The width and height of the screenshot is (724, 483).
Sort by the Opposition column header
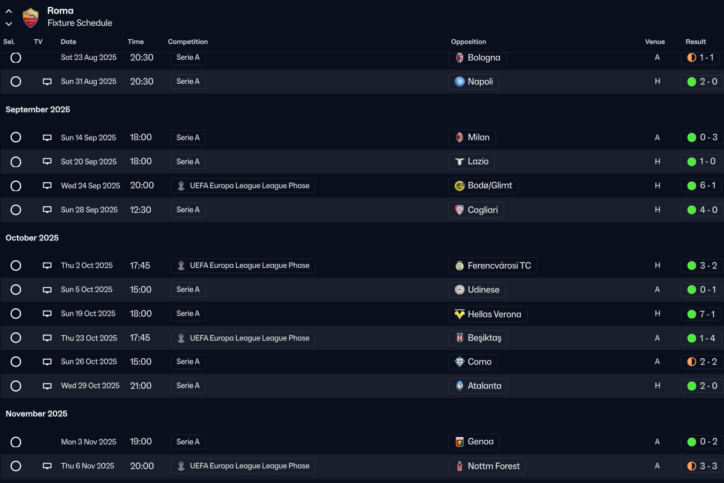point(468,42)
